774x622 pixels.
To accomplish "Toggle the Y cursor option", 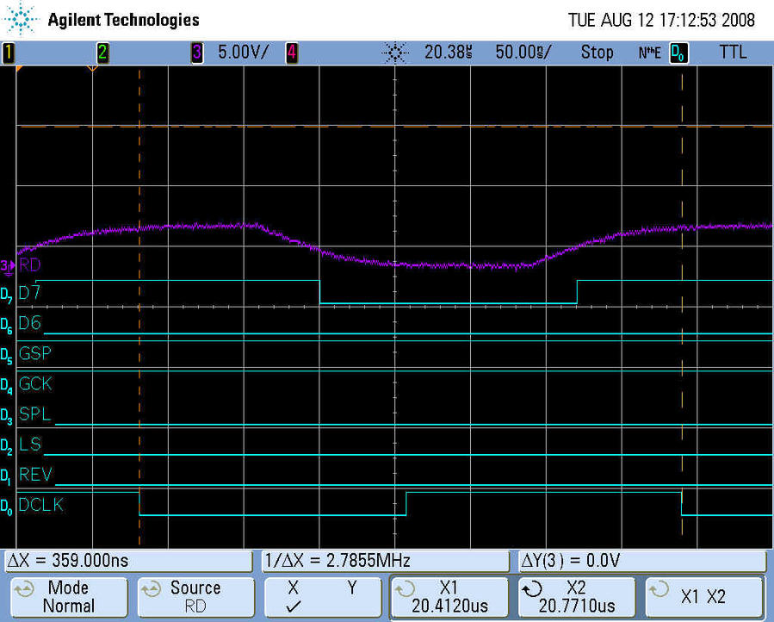I will pos(352,588).
